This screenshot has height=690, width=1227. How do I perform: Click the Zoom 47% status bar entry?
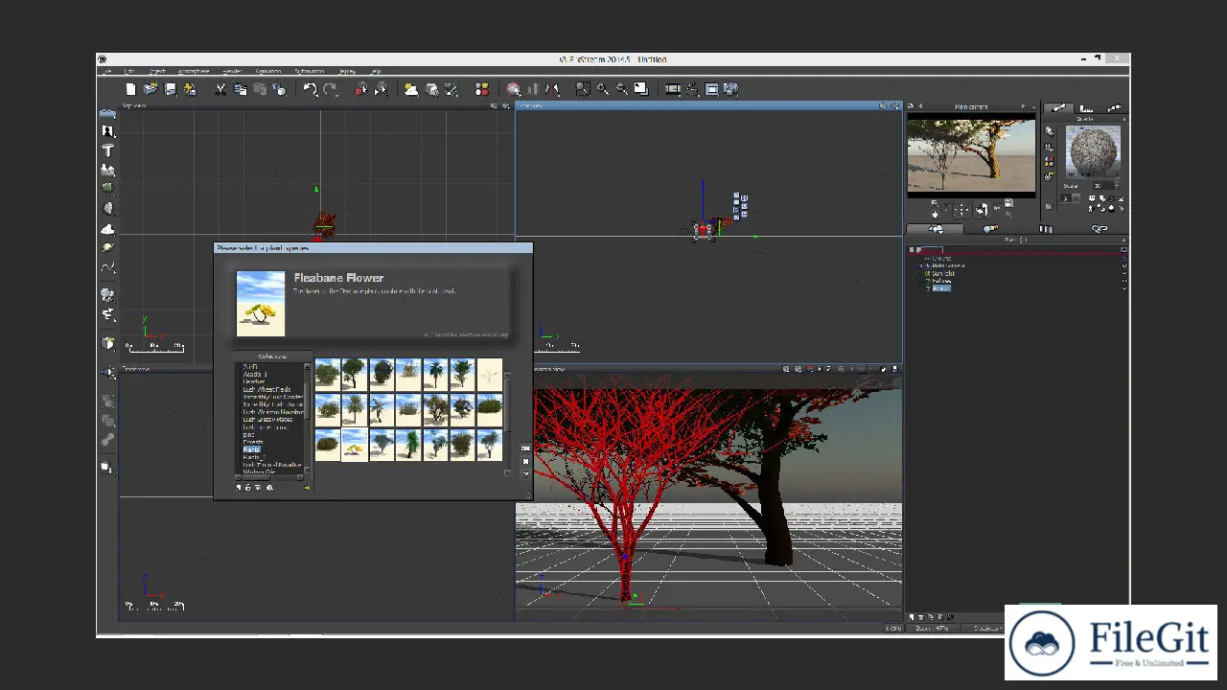click(932, 628)
